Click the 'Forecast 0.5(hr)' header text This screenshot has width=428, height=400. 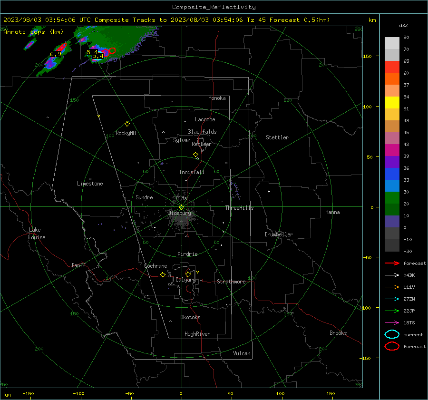click(300, 20)
